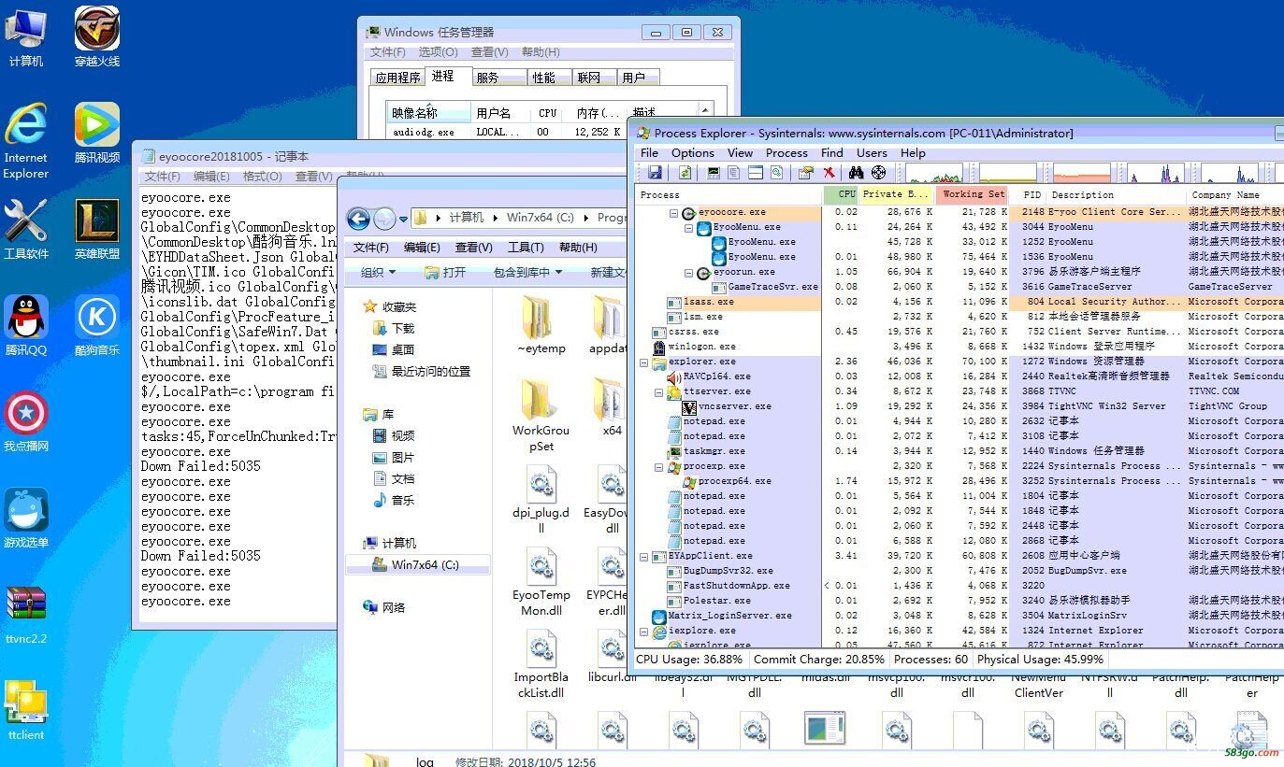Open the 穿越火线 desktop icon
The height and width of the screenshot is (767, 1284).
pyautogui.click(x=97, y=37)
